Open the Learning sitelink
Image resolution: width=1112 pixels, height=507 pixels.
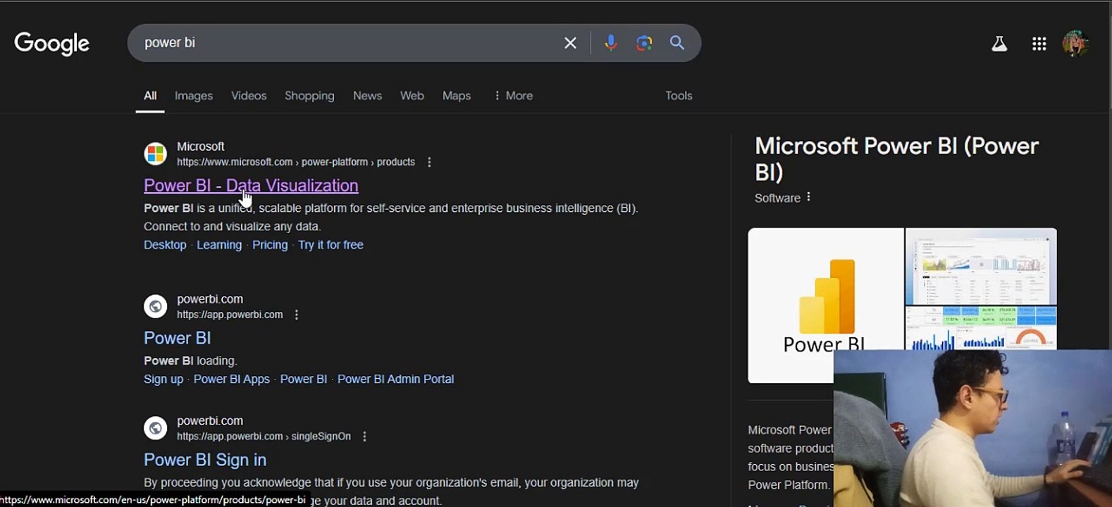click(x=219, y=245)
